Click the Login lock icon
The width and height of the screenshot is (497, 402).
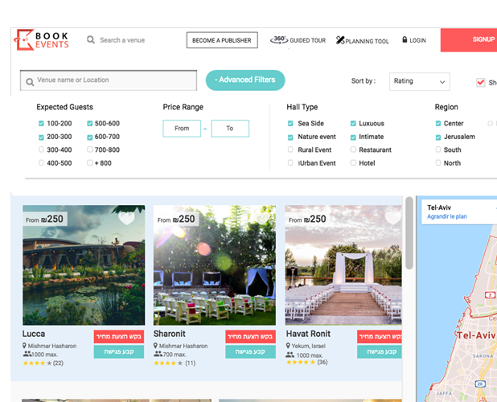coord(405,39)
